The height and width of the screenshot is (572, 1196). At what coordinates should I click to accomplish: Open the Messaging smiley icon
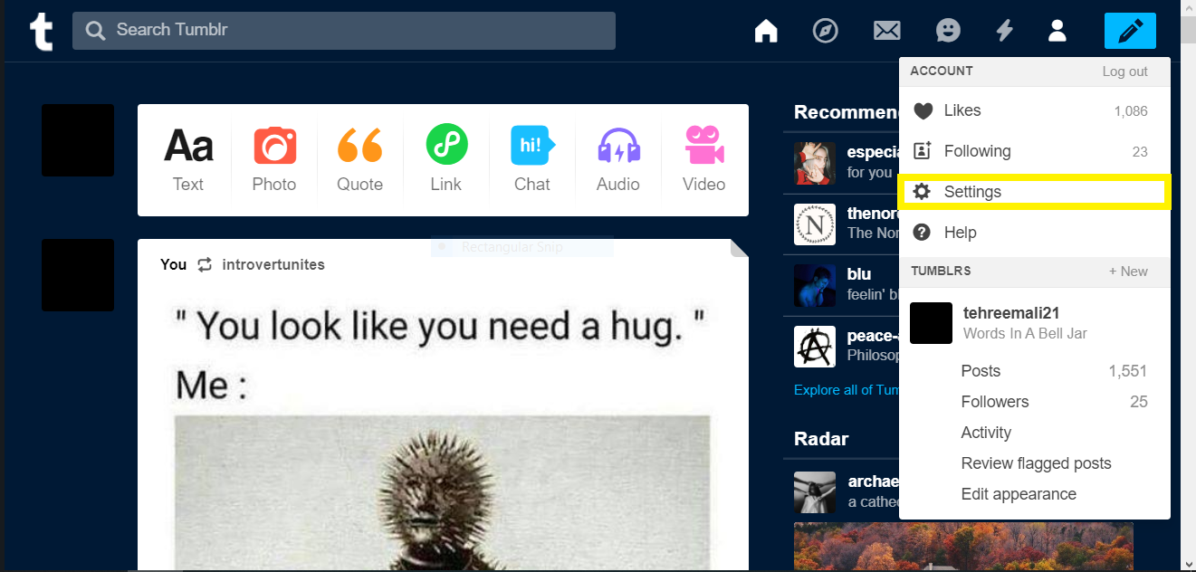948,31
